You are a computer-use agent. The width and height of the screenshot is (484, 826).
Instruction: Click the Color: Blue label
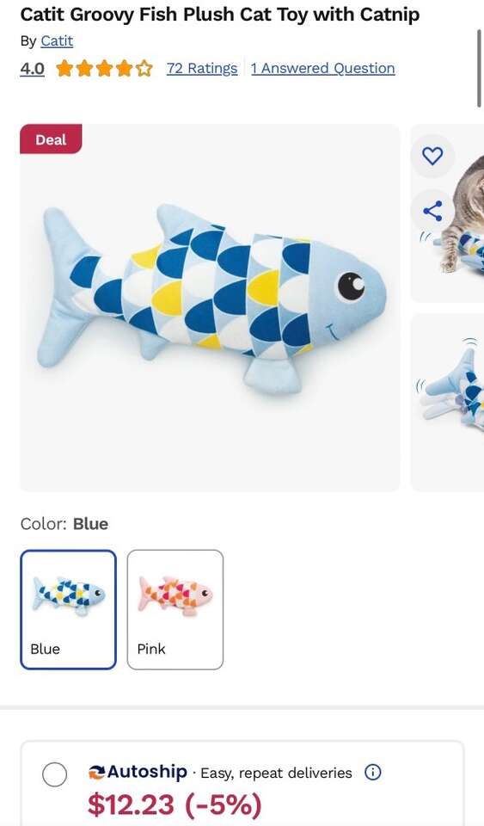[x=64, y=524]
